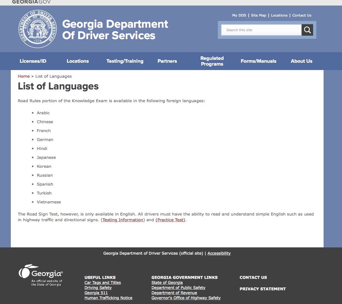Click the Georgia peach logo in footer
This screenshot has height=304, width=342.
[x=41, y=275]
